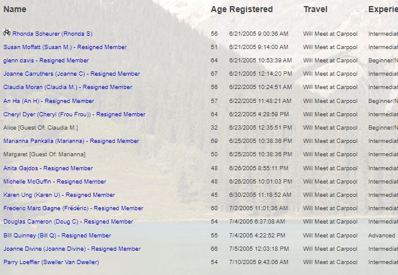Click Douglas Cameron (Doug C) link
This screenshot has width=398, height=275.
coord(68,222)
